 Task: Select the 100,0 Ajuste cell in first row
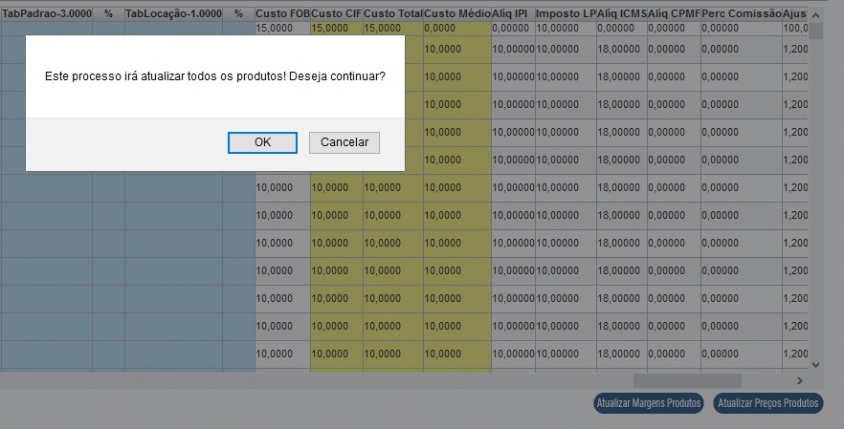pos(795,29)
